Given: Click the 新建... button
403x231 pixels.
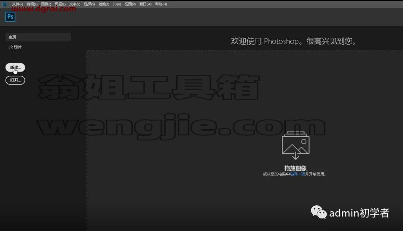Looking at the screenshot, I should (x=15, y=67).
